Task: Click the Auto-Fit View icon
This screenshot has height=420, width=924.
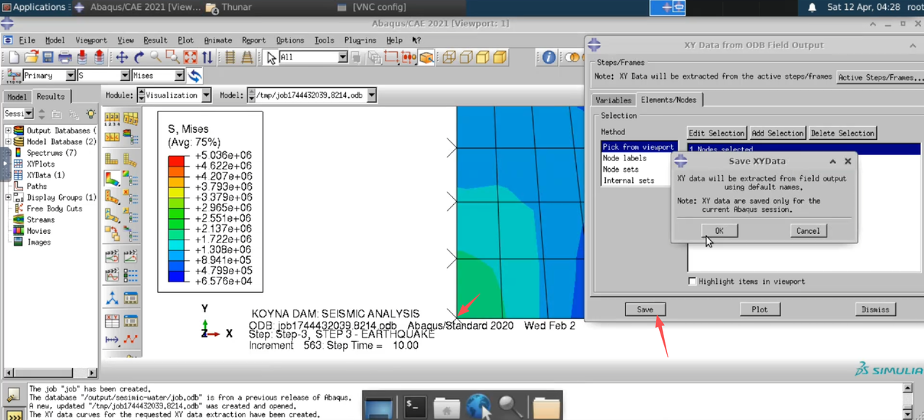Action: [190, 57]
